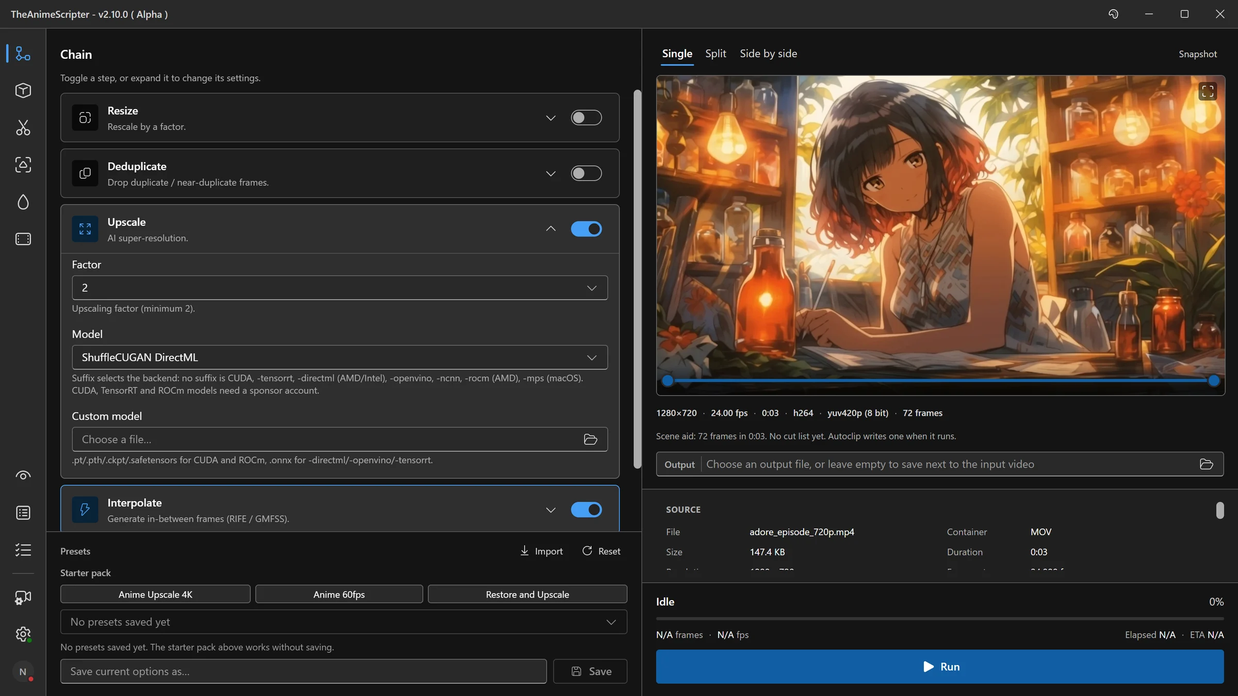Apply the Anime 60fps preset
Screen dimensions: 1238x696
pyautogui.click(x=339, y=594)
